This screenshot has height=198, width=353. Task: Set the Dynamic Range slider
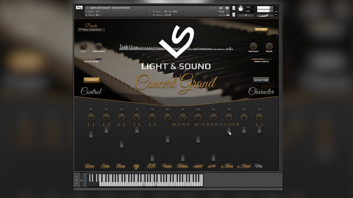coord(91,59)
